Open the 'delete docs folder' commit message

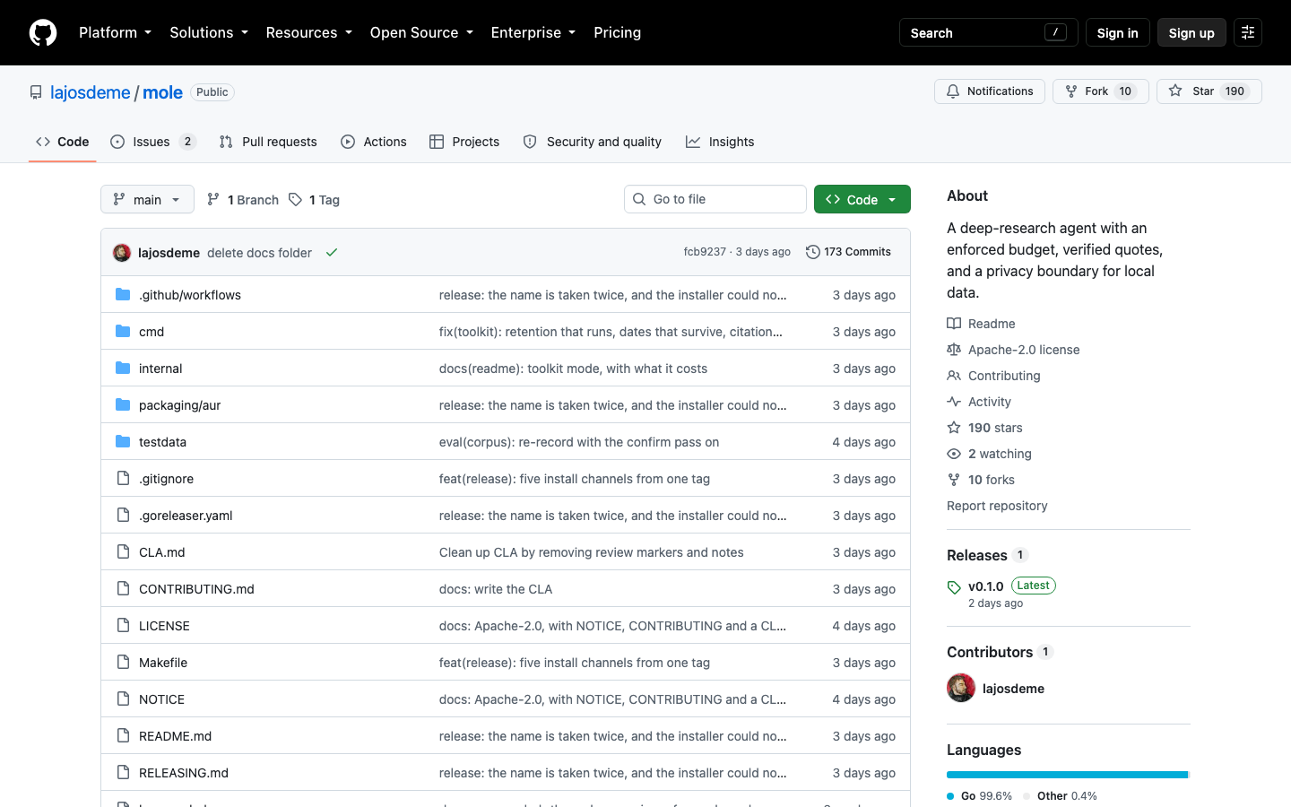tap(259, 253)
